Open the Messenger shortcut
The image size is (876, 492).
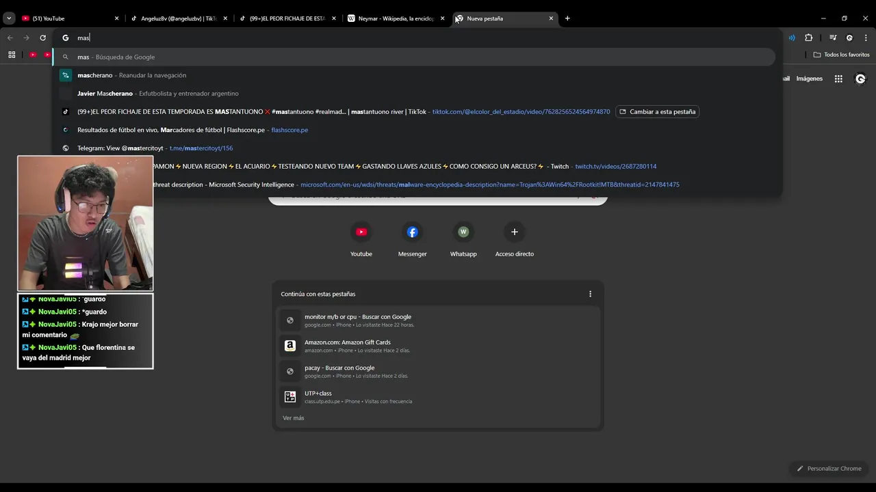(412, 240)
